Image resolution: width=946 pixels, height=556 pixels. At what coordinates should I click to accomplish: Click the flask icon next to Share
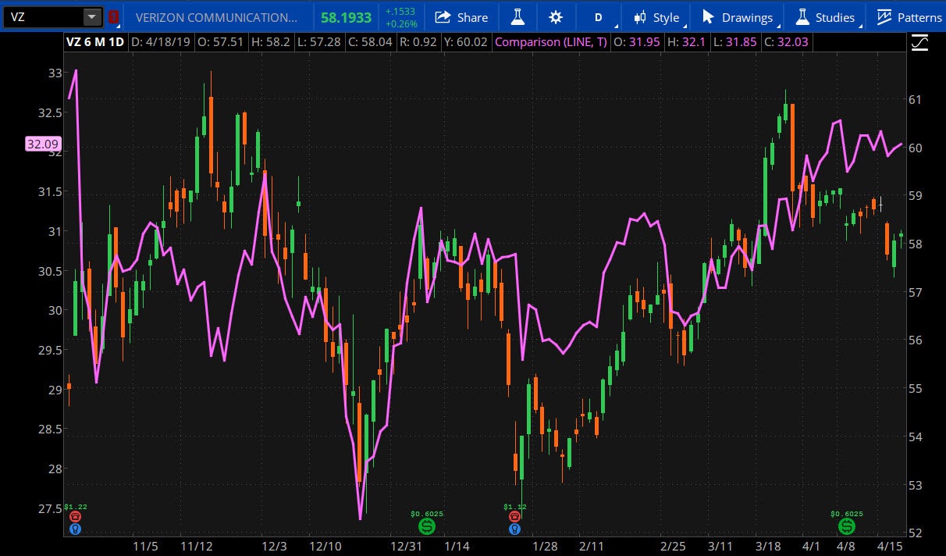[x=517, y=17]
